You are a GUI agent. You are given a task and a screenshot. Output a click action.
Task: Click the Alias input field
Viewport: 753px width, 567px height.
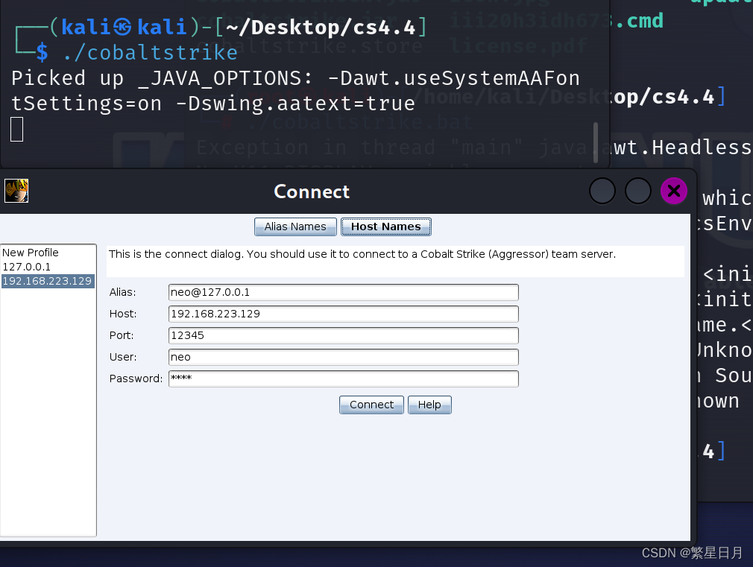(344, 292)
